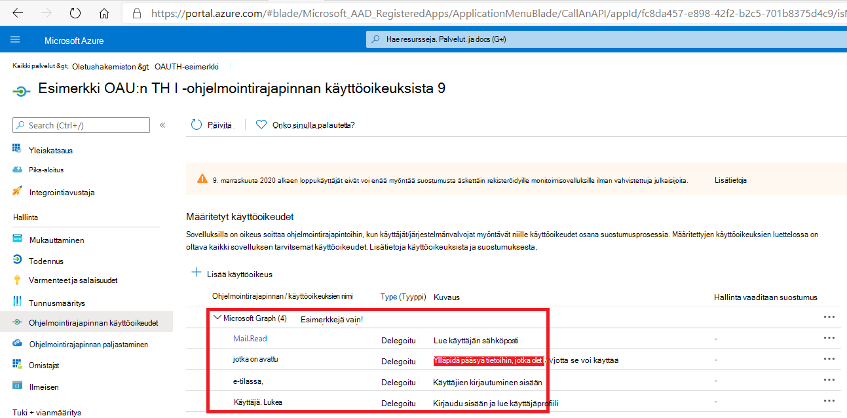
Task: Click the heart feedback icon
Action: (x=261, y=124)
